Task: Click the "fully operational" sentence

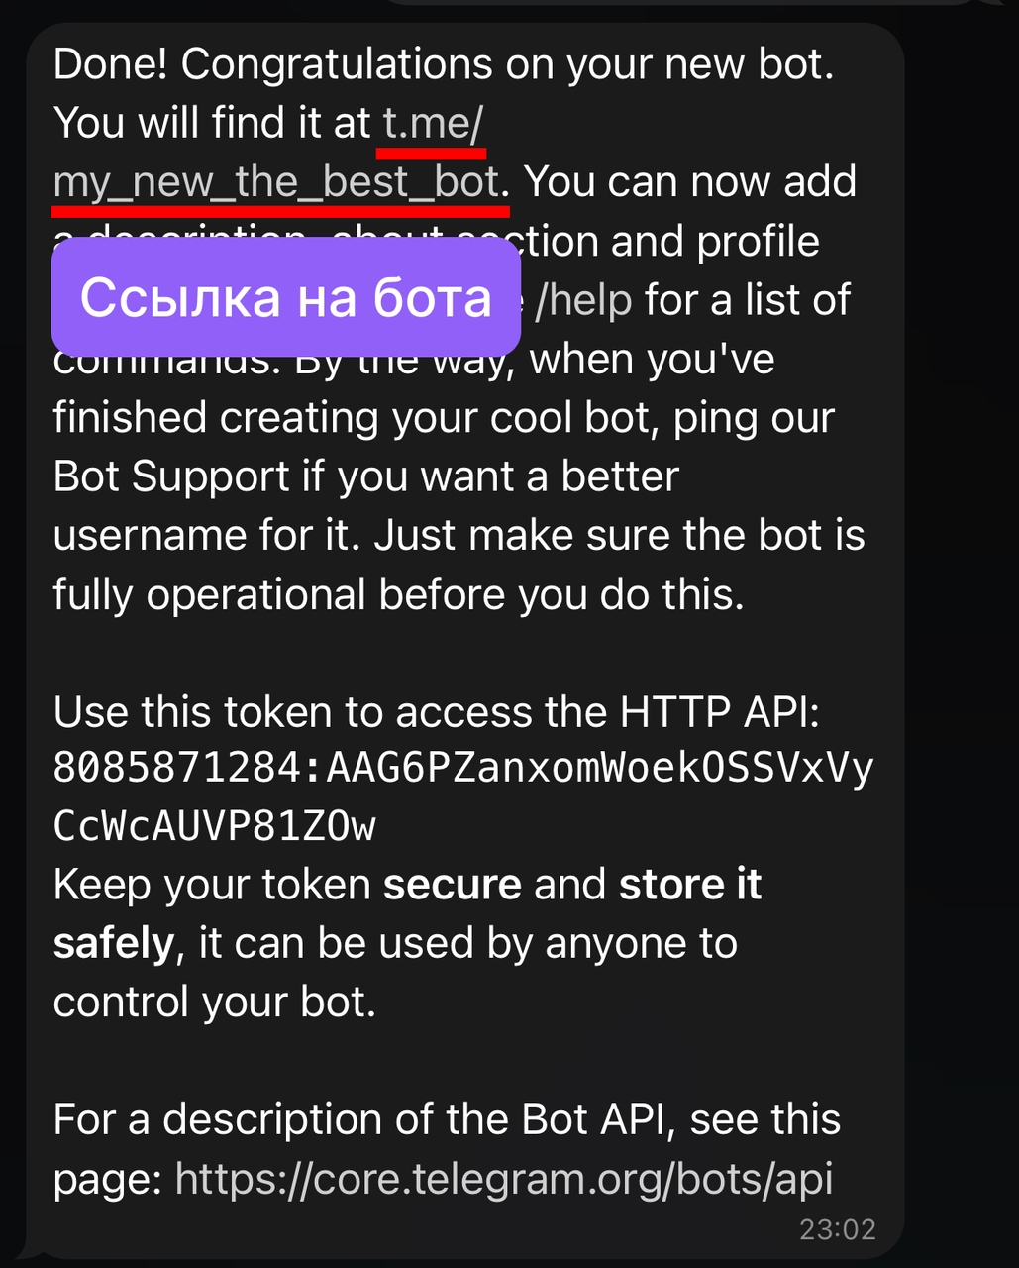Action: (398, 595)
